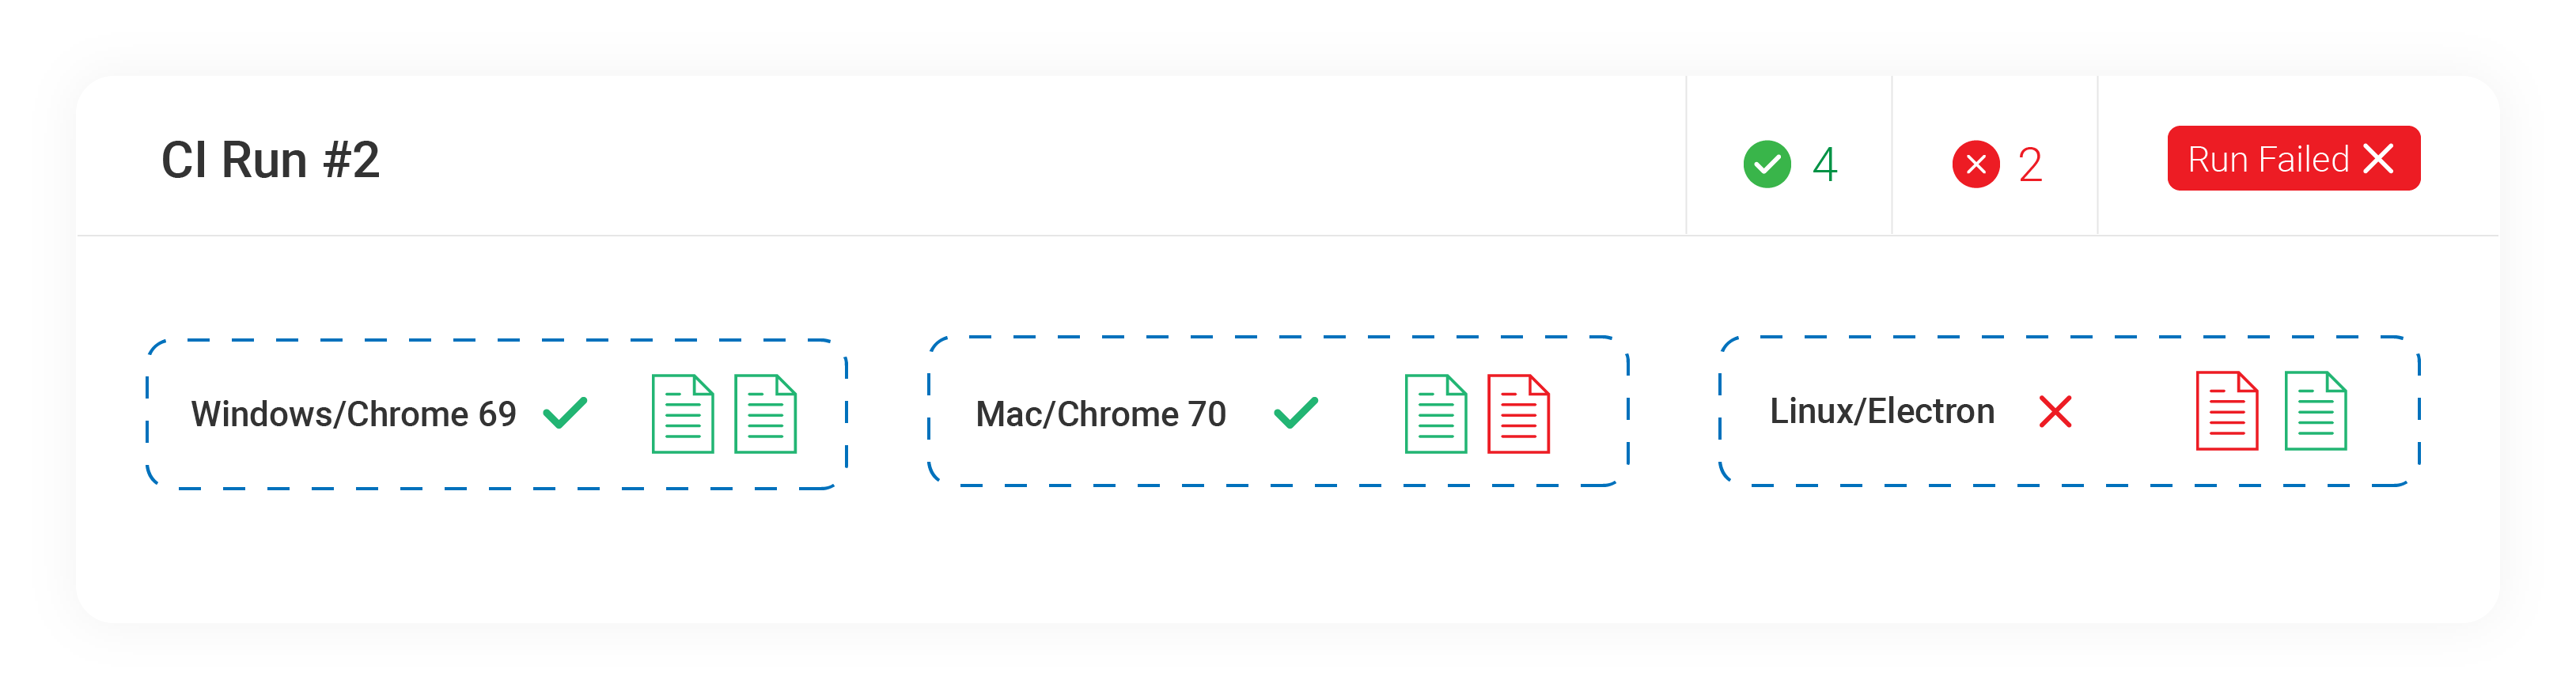Select the CI Run #2 title
The image size is (2576, 699).
[x=270, y=160]
